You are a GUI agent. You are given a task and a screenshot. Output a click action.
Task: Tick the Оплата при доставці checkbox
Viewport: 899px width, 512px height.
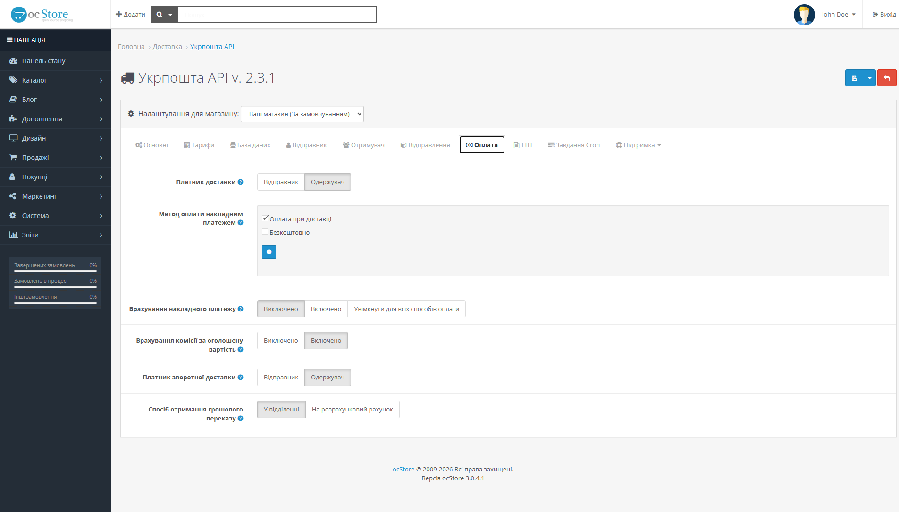265,218
